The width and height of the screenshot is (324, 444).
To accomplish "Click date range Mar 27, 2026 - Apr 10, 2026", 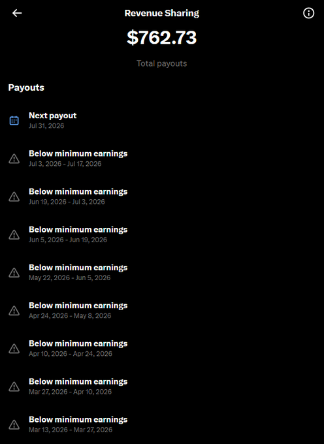I will tap(71, 391).
